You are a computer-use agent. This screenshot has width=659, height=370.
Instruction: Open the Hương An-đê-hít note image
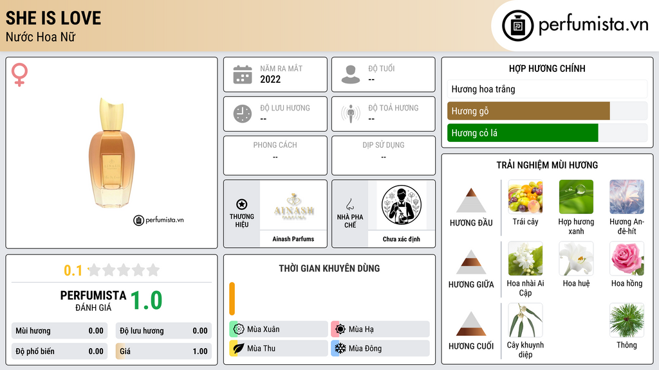click(627, 197)
